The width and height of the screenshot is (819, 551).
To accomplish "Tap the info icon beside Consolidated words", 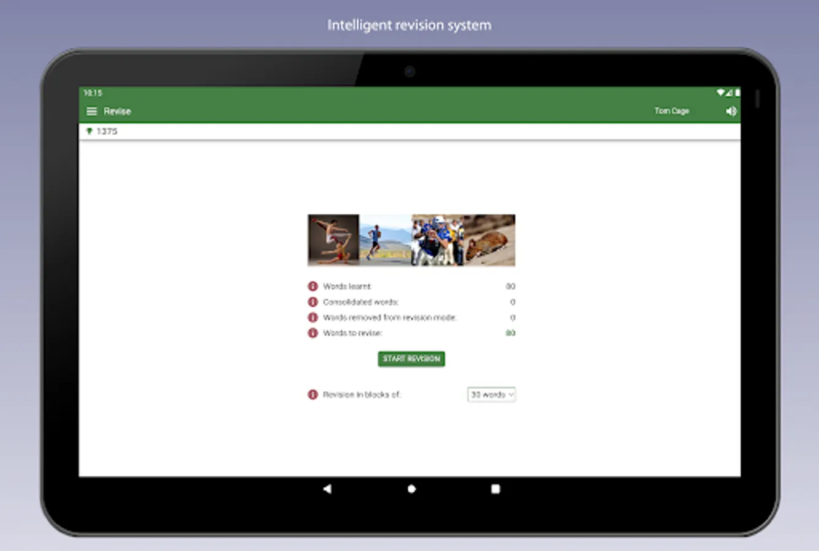I will 313,302.
